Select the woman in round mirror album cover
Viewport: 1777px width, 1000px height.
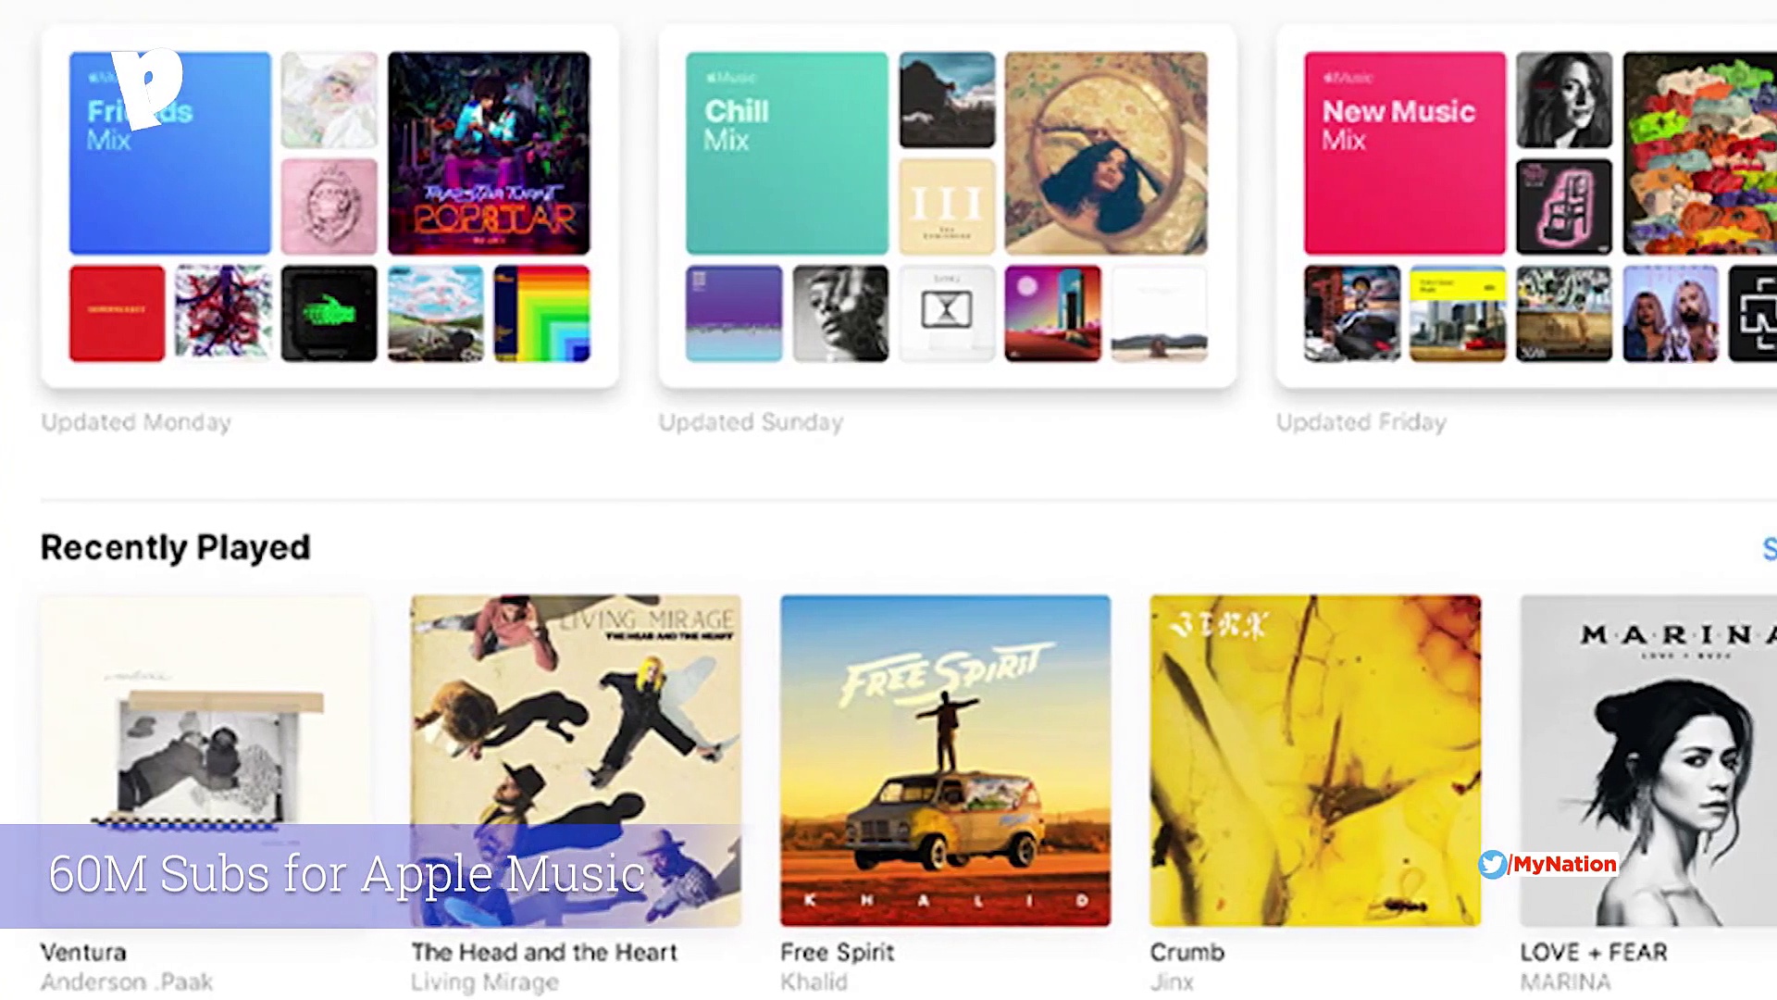tap(1106, 153)
